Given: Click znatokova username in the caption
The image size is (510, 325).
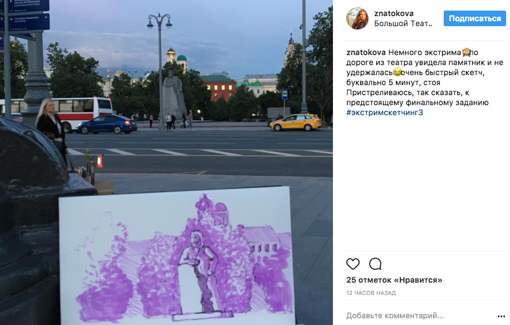Looking at the screenshot, I should pos(366,52).
